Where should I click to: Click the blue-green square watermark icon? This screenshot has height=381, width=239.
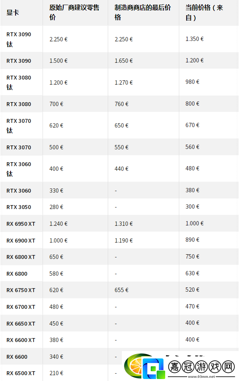[153, 369]
